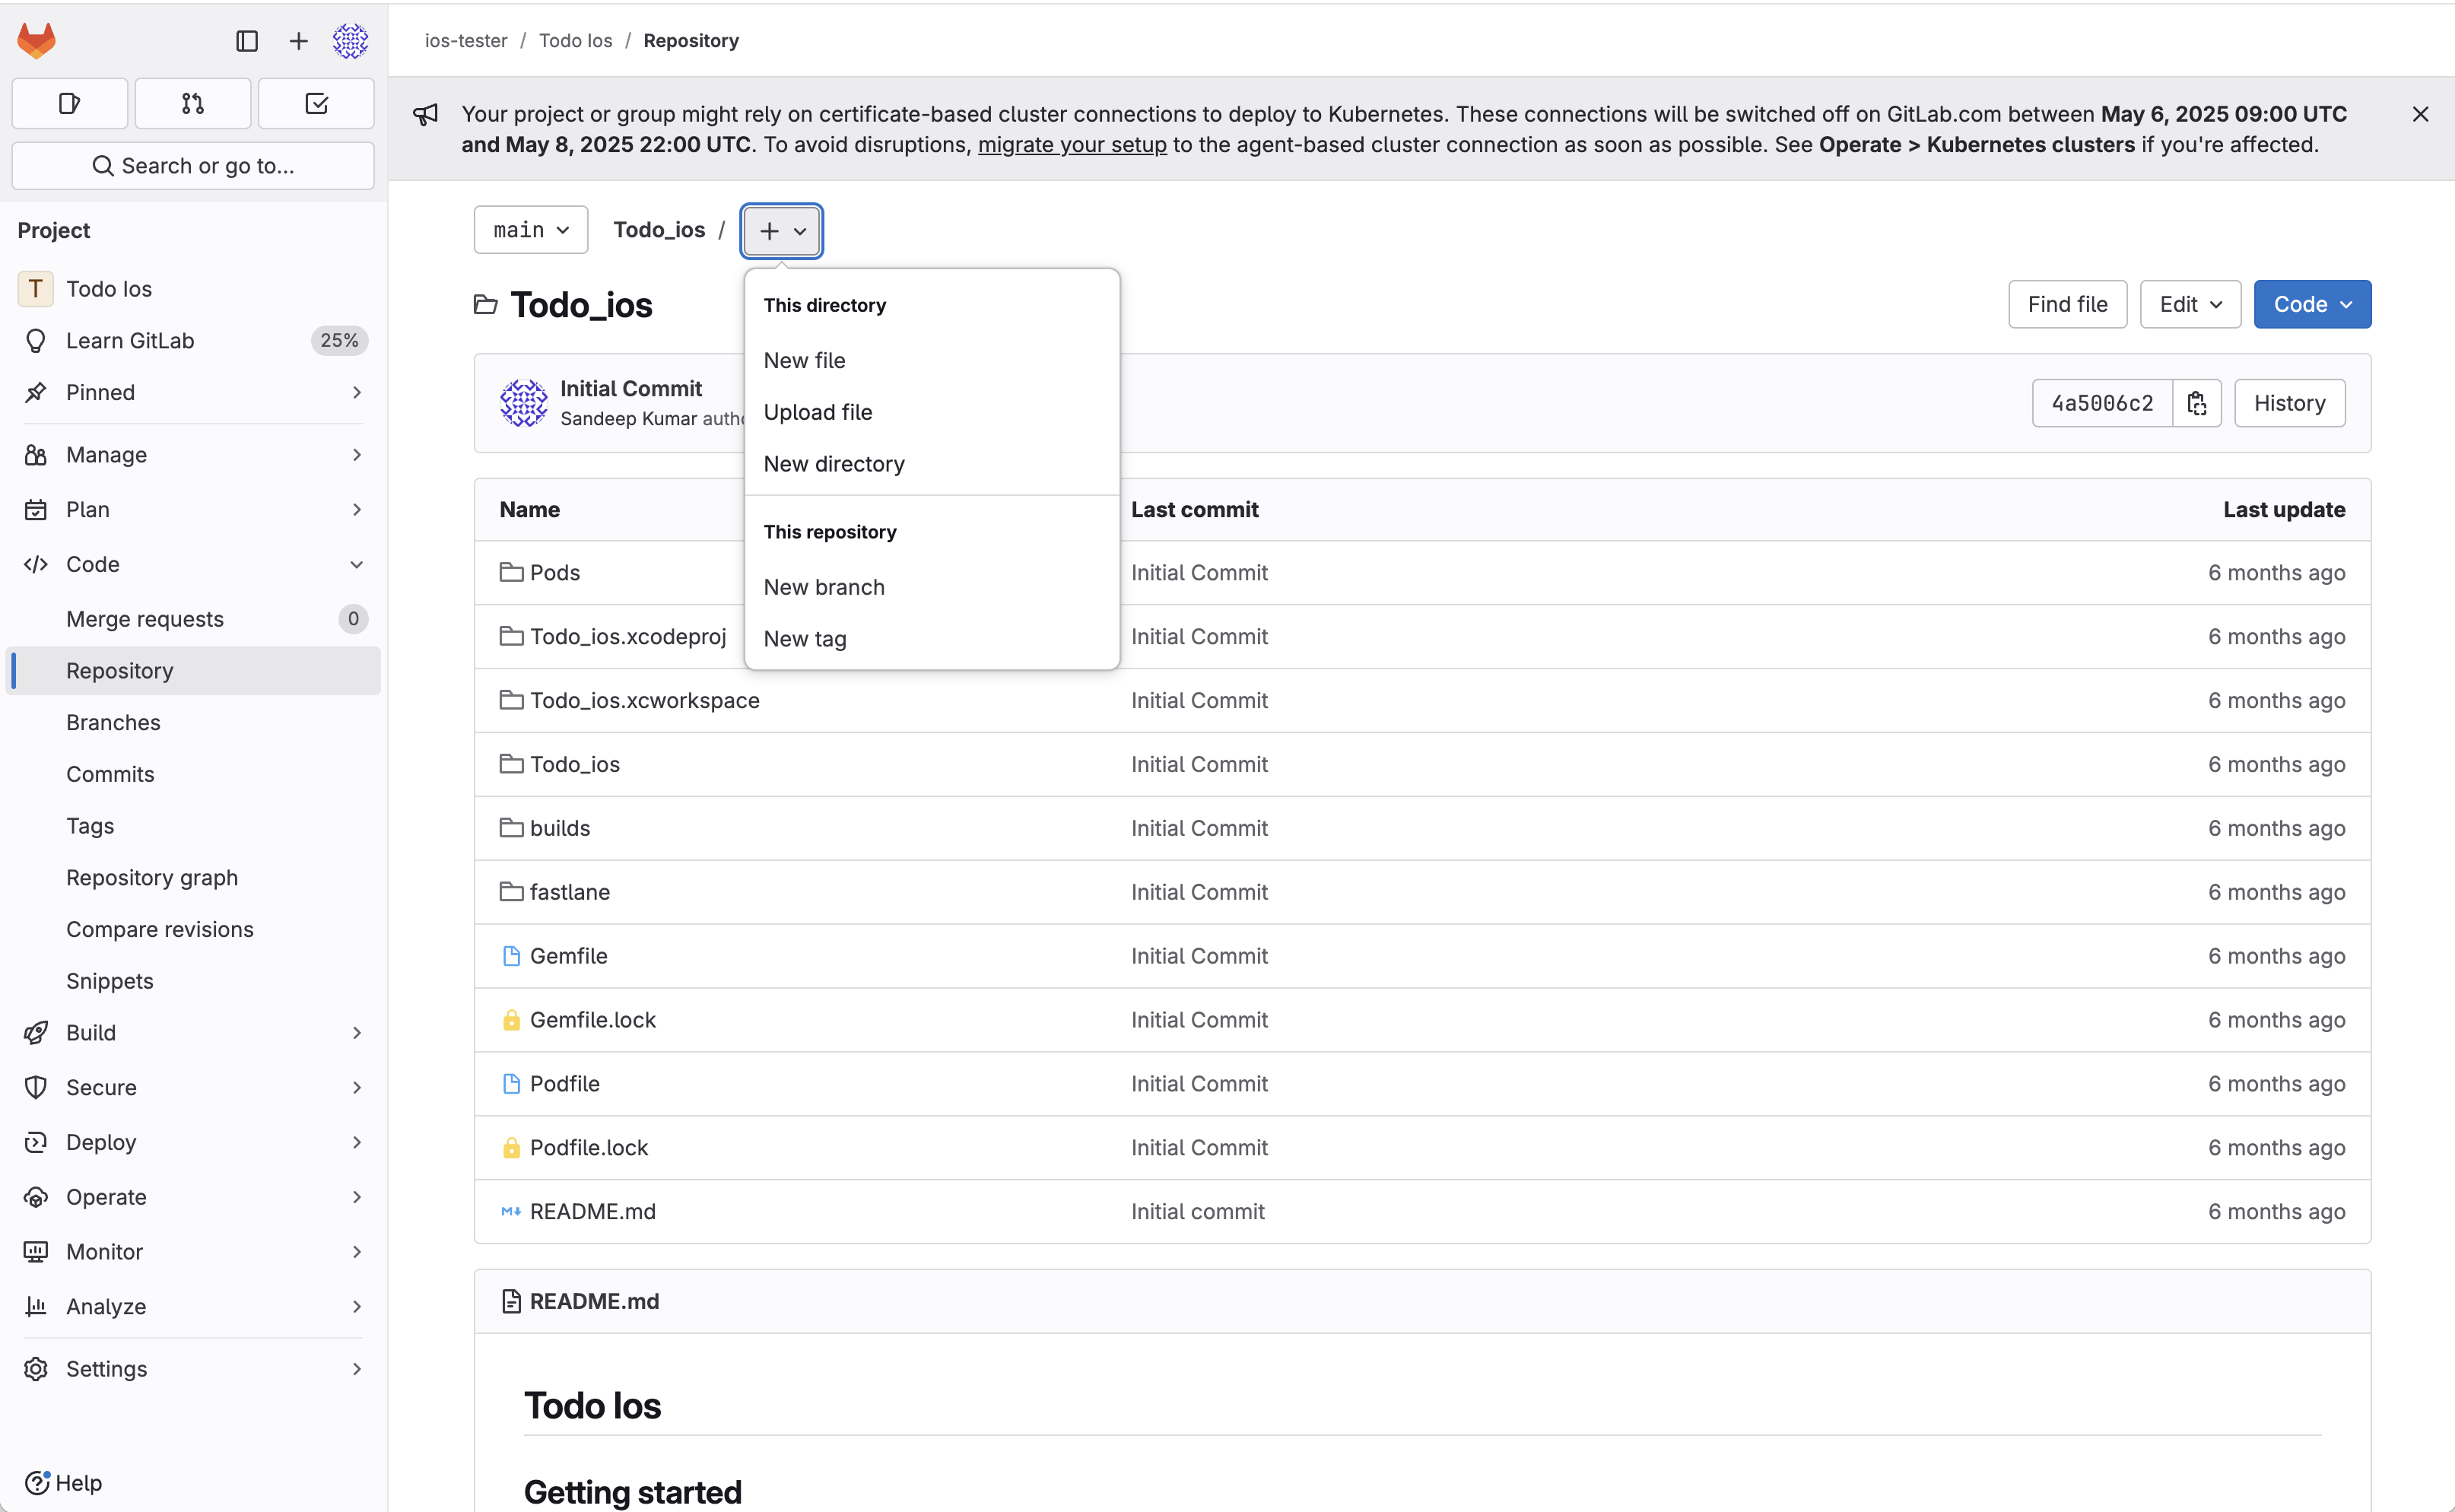Click the Search or go to field
The height and width of the screenshot is (1512, 2455).
click(193, 165)
